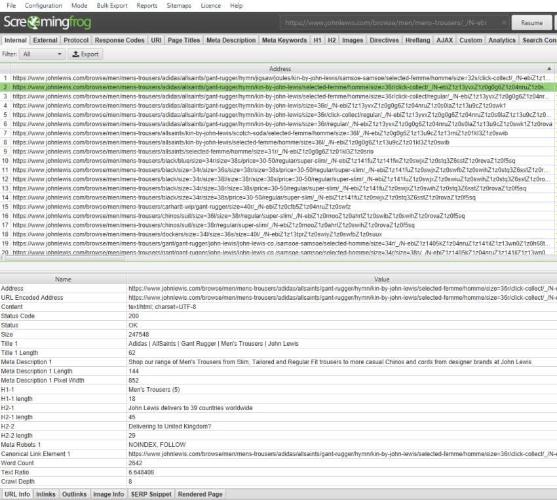Open the Image Info bottom tab
557x500 pixels.
108,494
